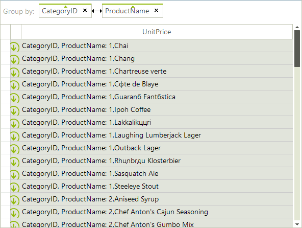The image size is (302, 228).
Task: Click the UnitPrice column header
Action: 157,32
